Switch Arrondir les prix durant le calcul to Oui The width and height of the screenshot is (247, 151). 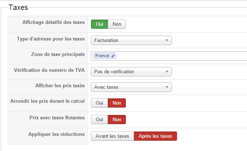99,103
